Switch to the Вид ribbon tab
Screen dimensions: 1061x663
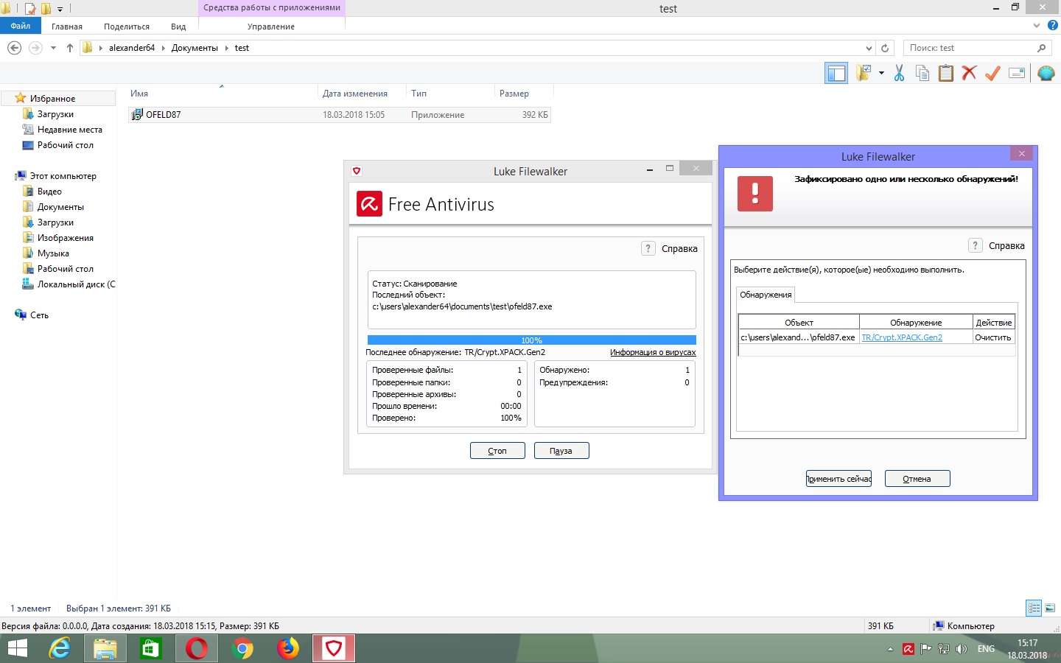coord(178,27)
